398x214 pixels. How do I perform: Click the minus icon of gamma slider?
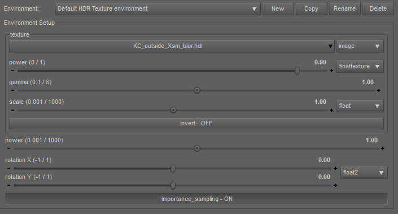click(12, 90)
